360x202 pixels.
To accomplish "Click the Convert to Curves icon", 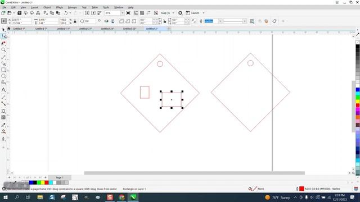I will pyautogui.click(x=274, y=21).
